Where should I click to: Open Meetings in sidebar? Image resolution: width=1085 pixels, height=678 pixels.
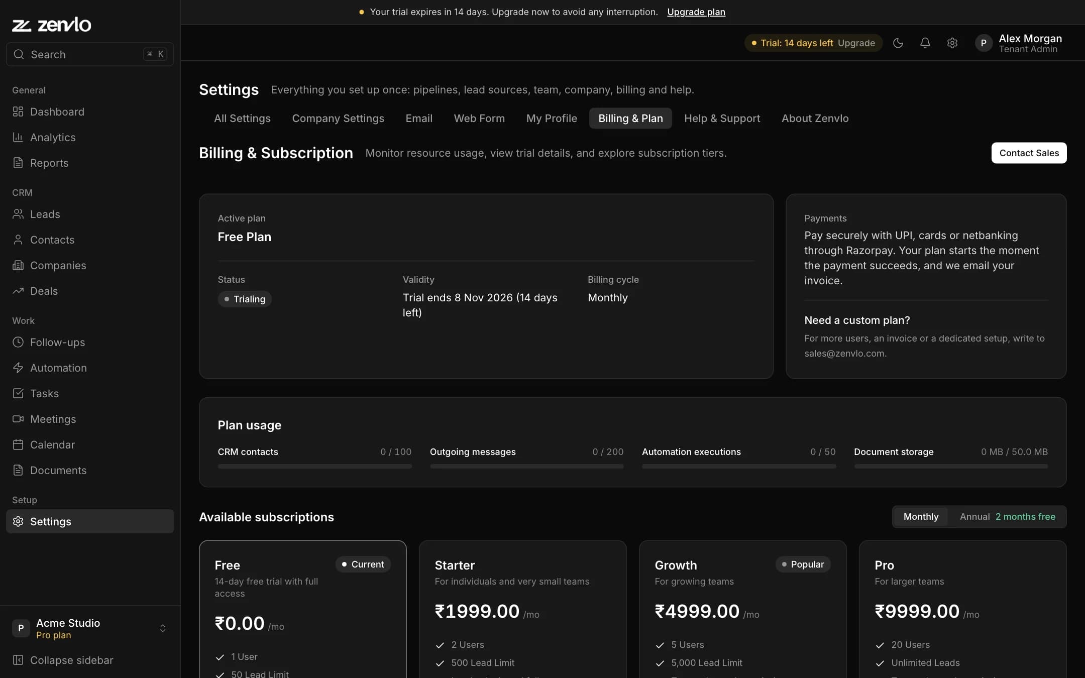[x=90, y=419]
